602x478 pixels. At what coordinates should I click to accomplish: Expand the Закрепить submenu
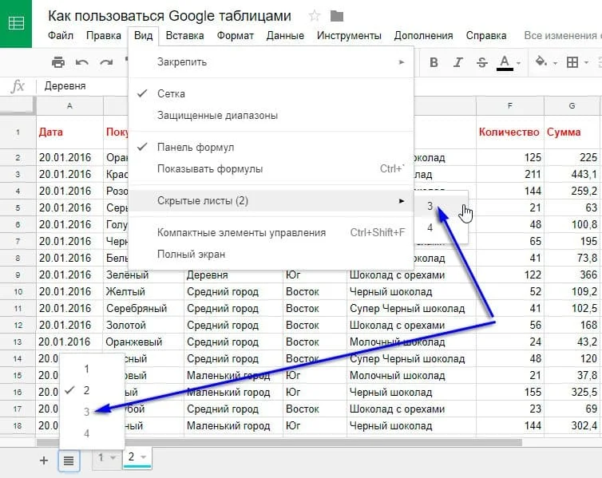271,62
